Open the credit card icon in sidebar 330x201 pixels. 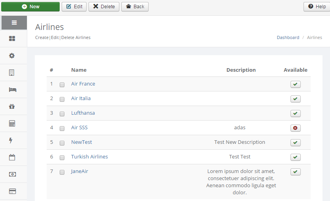point(12,191)
